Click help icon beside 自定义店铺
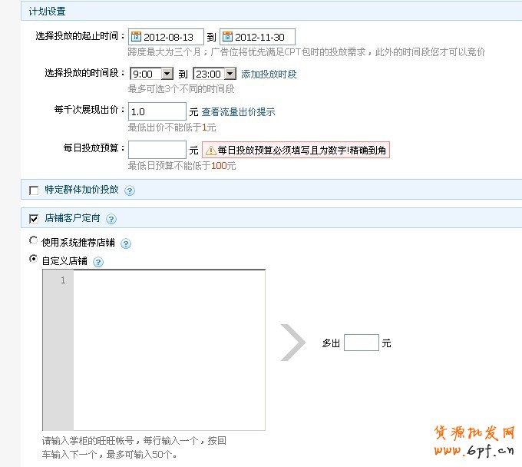The width and height of the screenshot is (522, 467). click(98, 262)
